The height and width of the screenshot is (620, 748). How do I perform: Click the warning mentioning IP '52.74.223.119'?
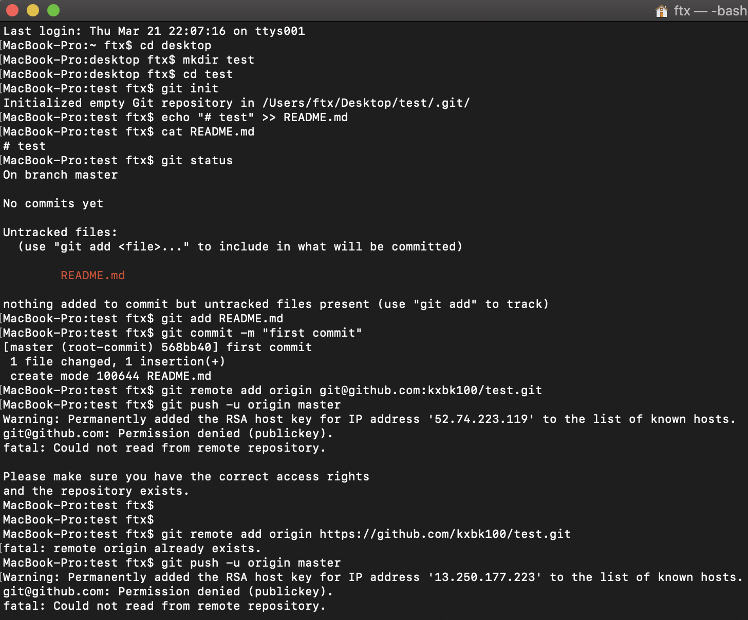(x=369, y=419)
